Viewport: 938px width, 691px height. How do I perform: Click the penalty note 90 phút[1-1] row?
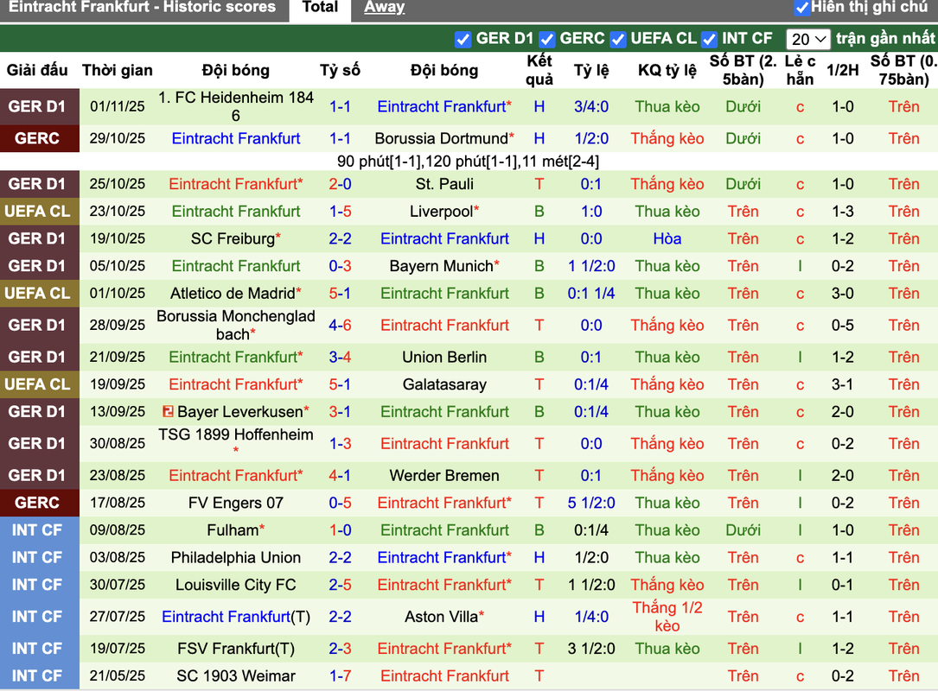468,162
